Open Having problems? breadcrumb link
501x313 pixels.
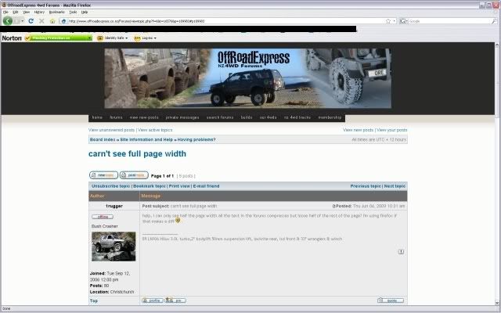pos(196,139)
